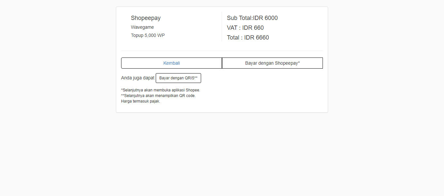Image resolution: width=444 pixels, height=196 pixels.
Task: Click the IDR 660 tax amount
Action: pos(253,28)
